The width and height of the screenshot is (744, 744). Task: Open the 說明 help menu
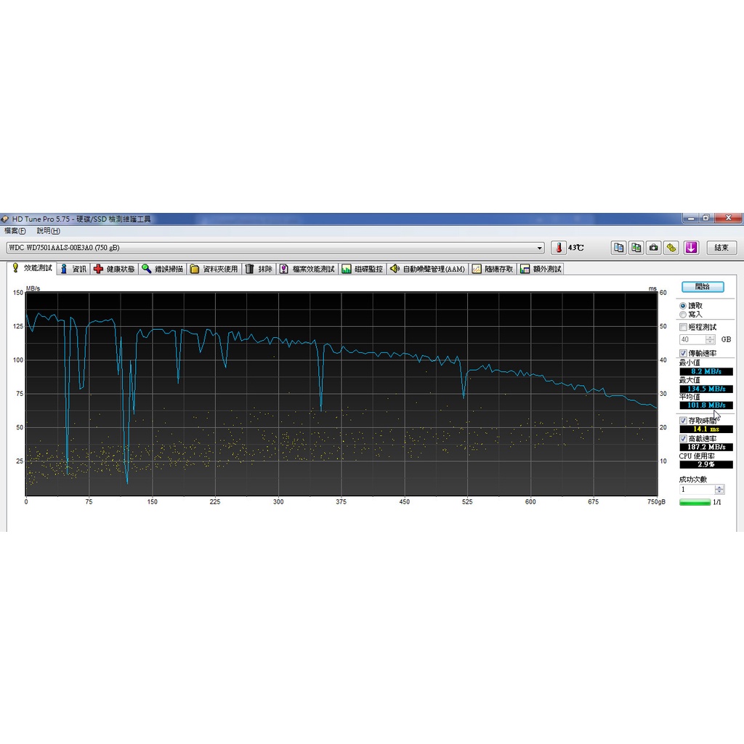(48, 230)
